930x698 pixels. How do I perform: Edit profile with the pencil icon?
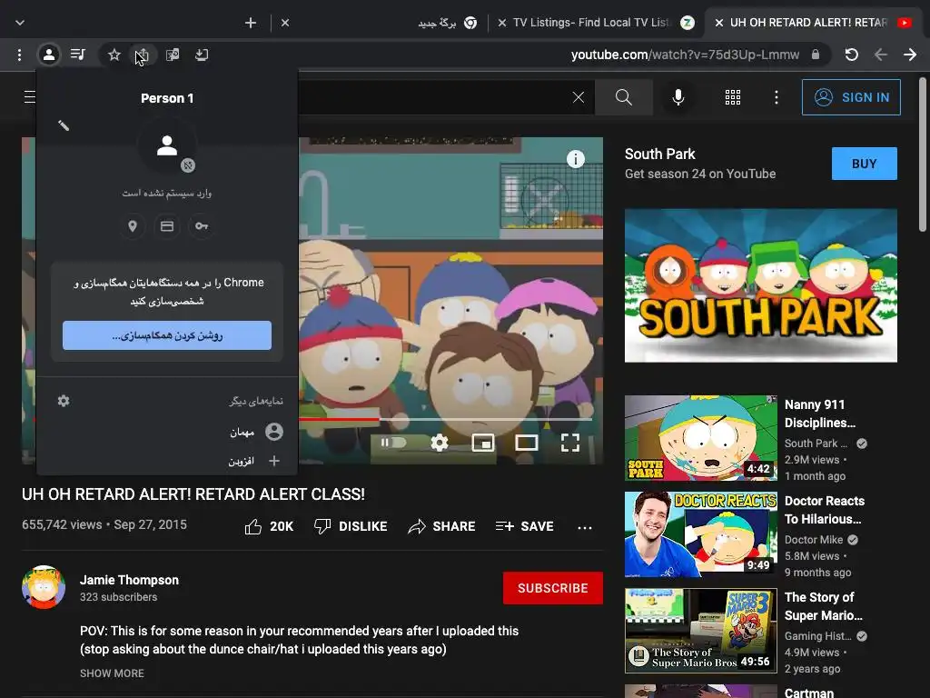(64, 125)
